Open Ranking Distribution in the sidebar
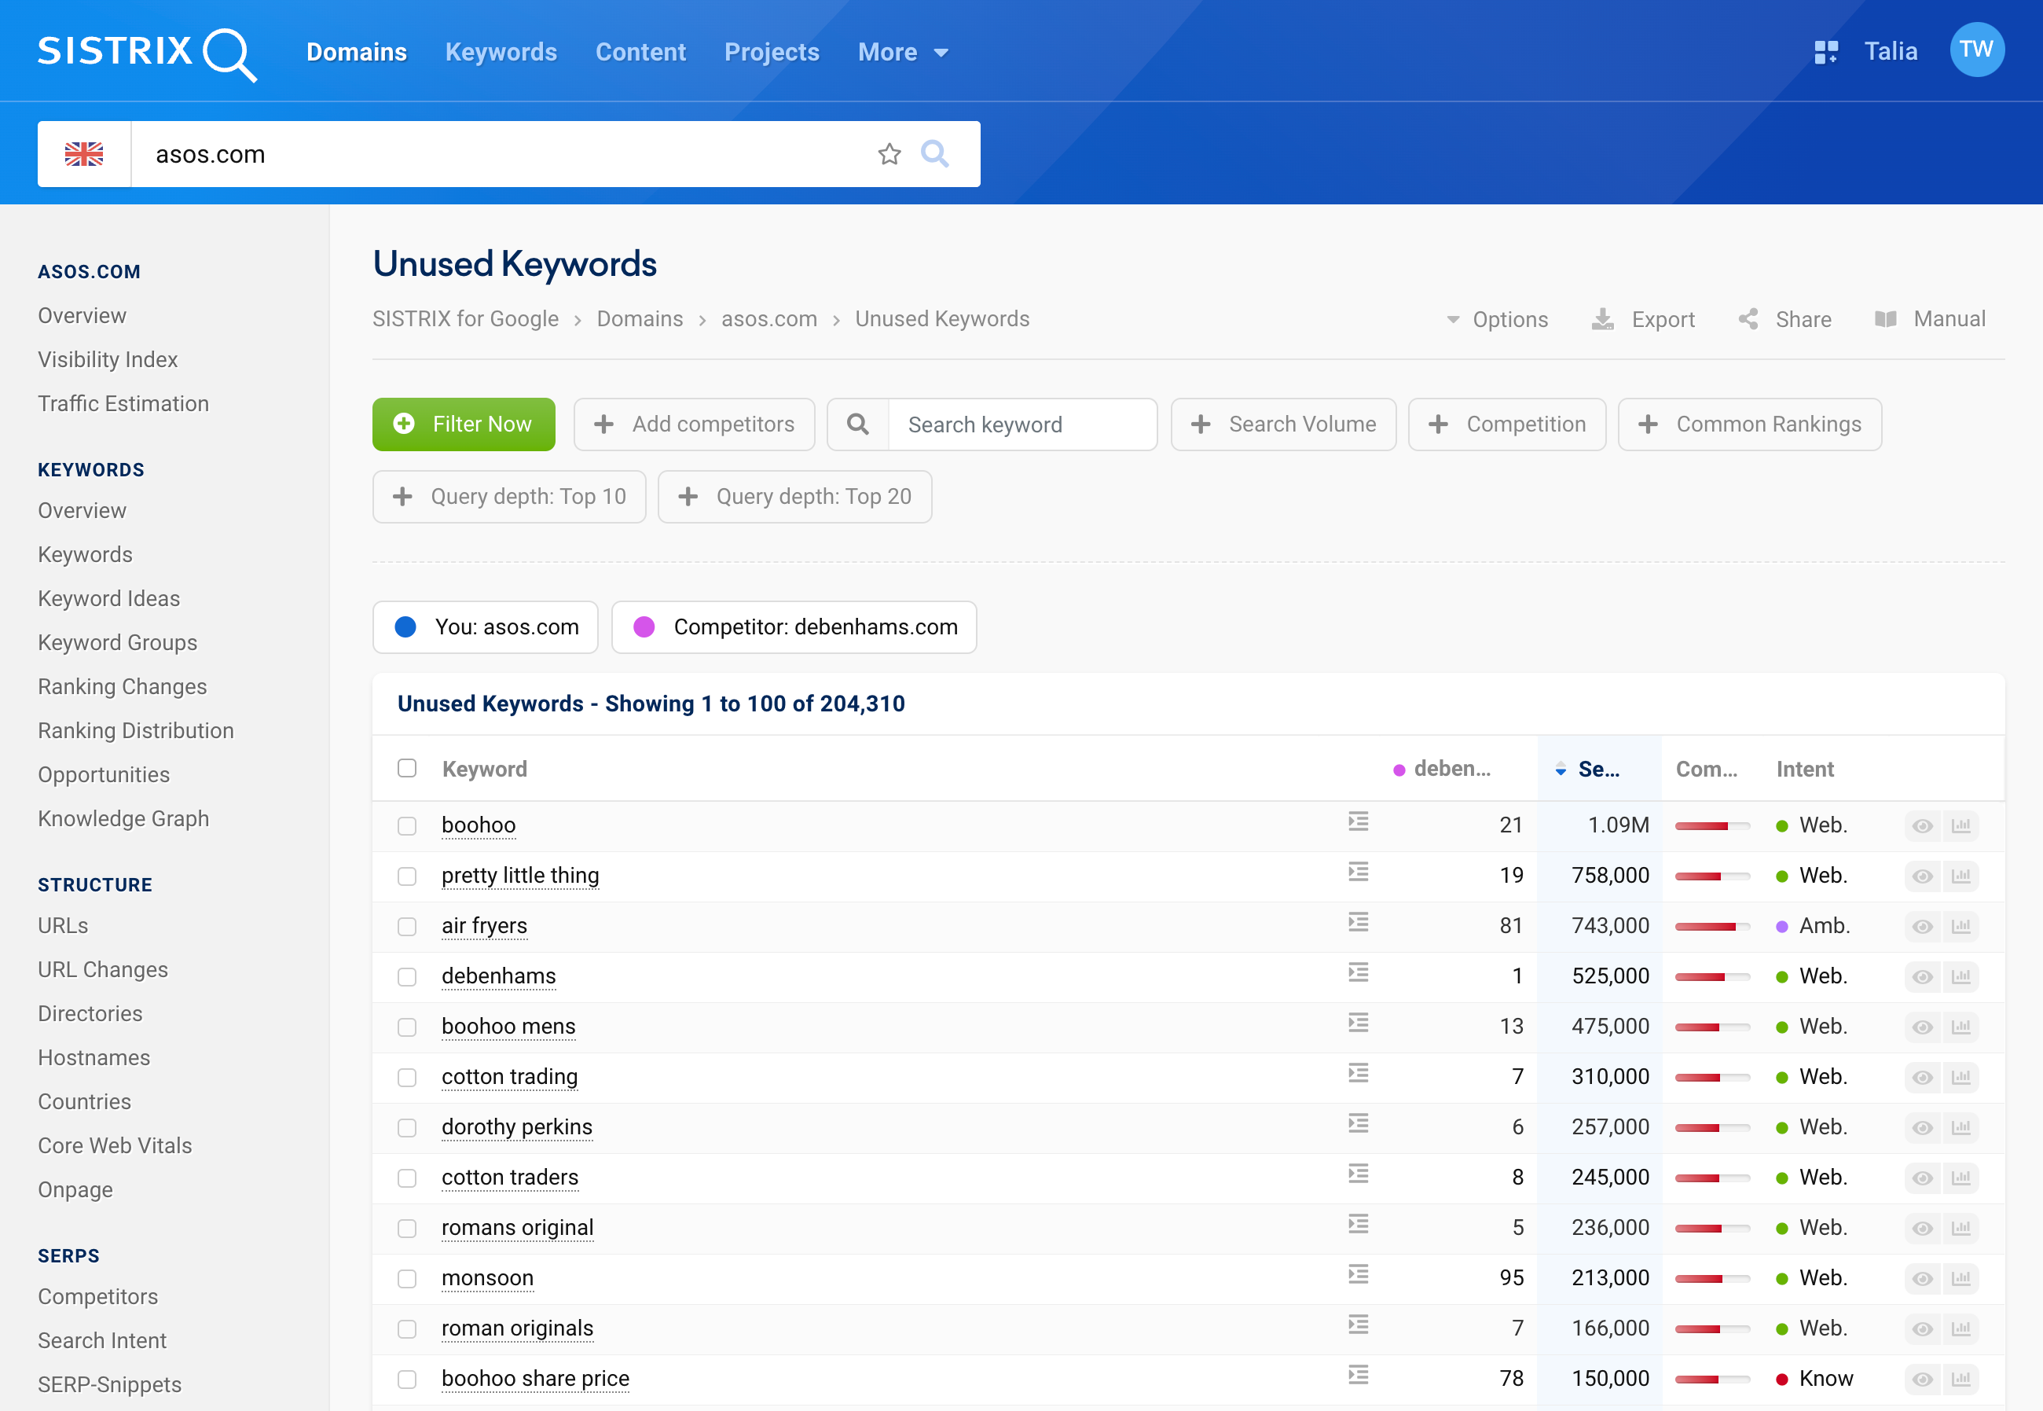 tap(136, 731)
